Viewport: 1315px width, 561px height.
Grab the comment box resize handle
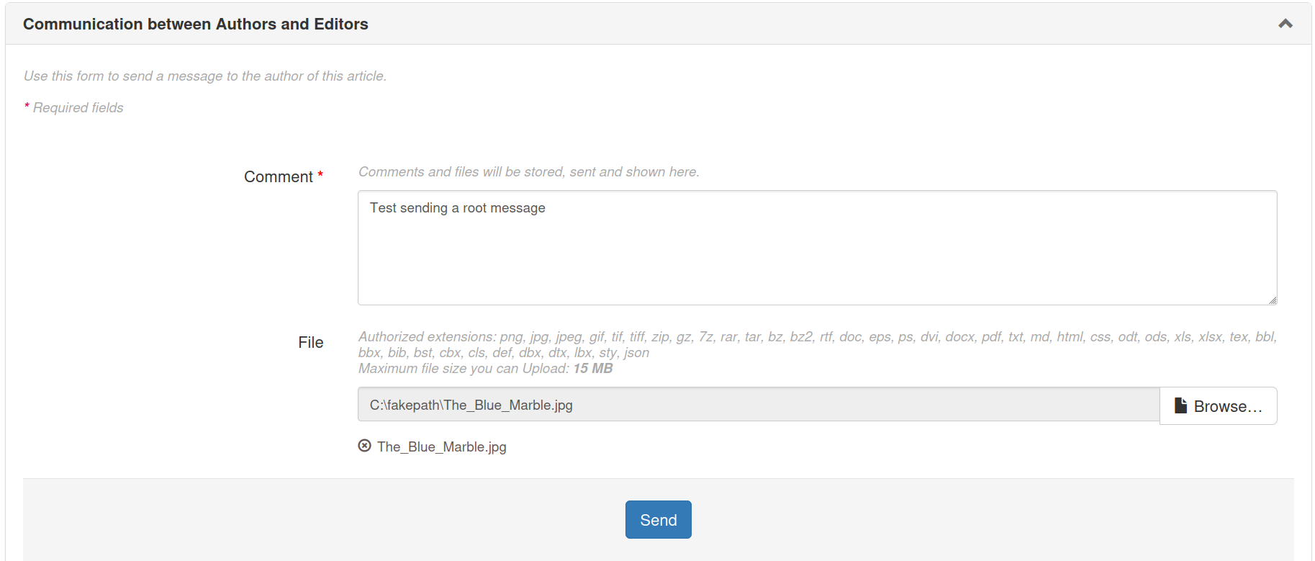coord(1273,300)
